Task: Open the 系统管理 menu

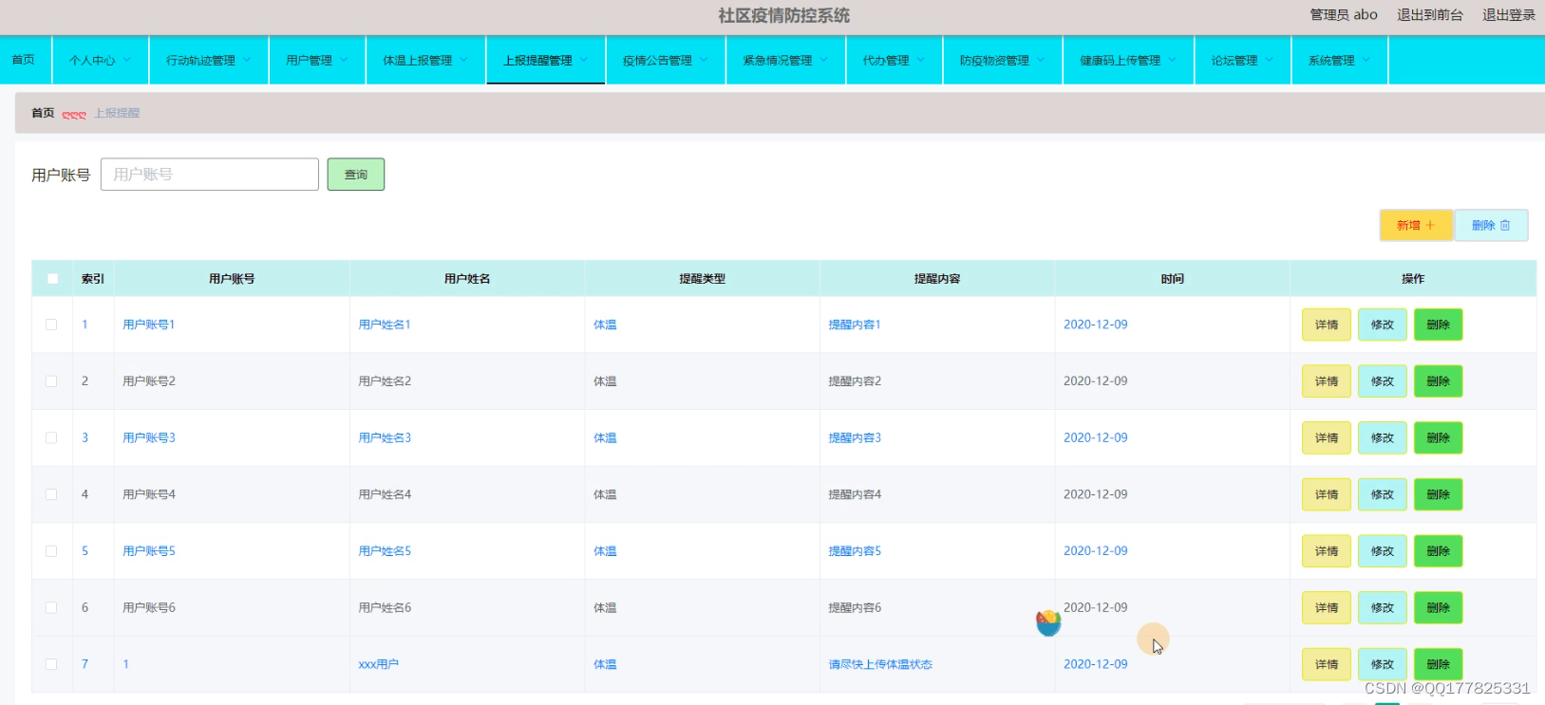Action: coord(1339,60)
